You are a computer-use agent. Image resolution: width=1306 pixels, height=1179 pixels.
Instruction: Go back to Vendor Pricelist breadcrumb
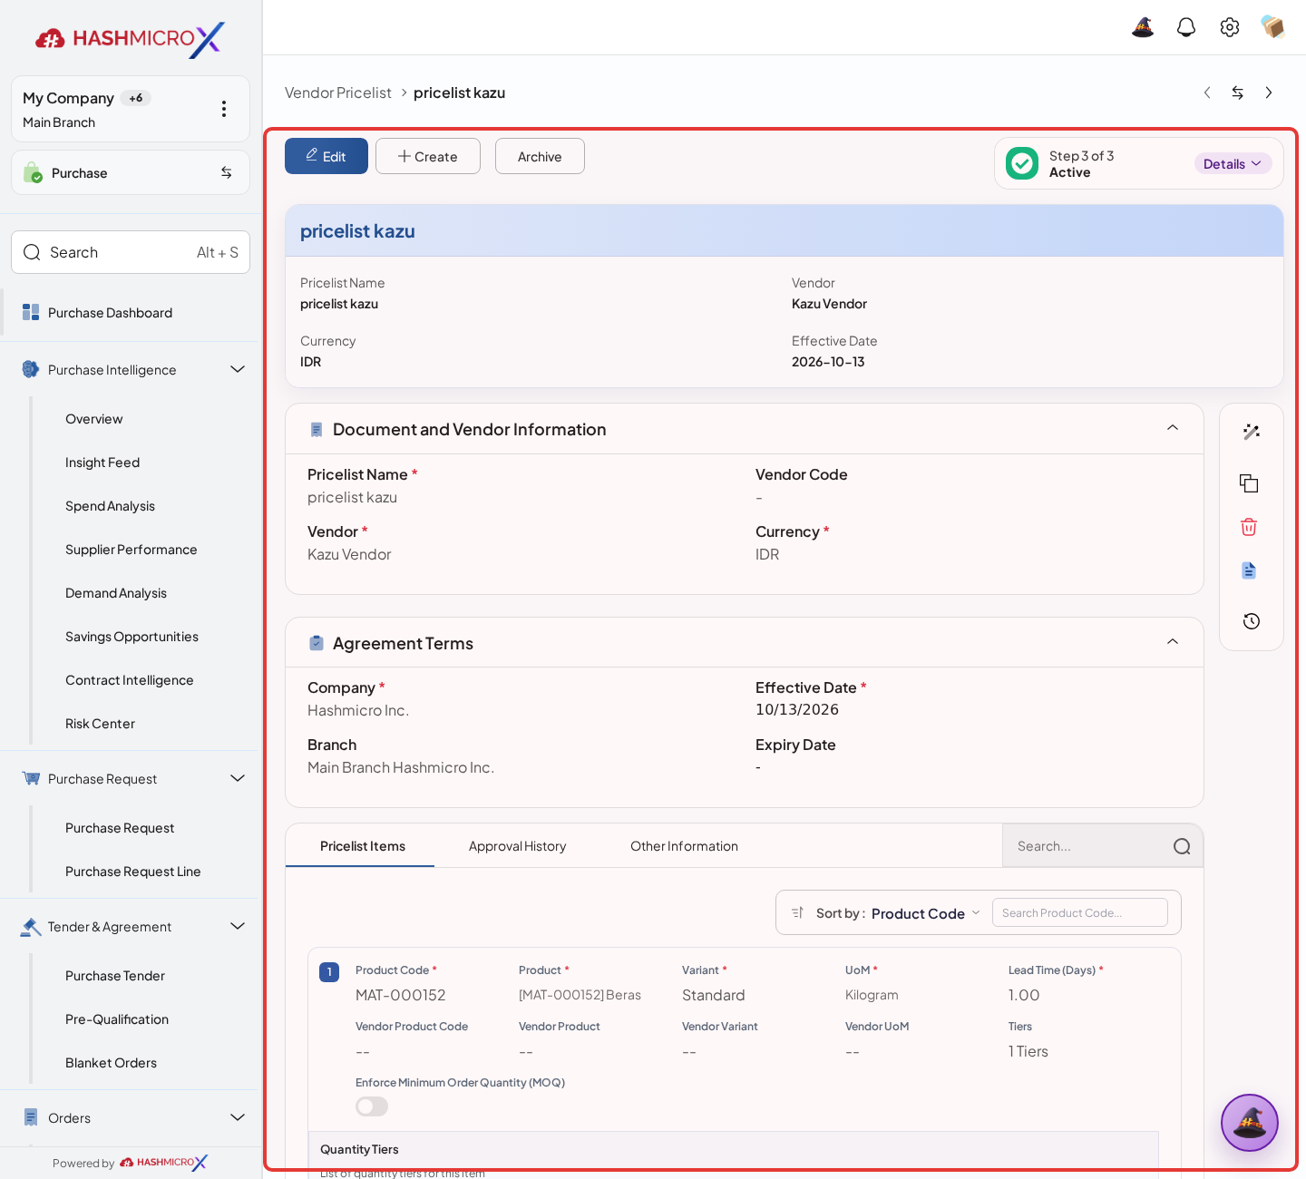coord(338,93)
